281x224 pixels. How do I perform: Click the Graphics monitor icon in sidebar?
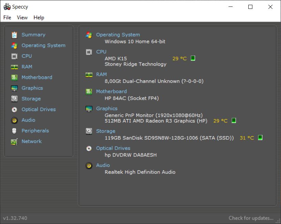tap(14, 88)
